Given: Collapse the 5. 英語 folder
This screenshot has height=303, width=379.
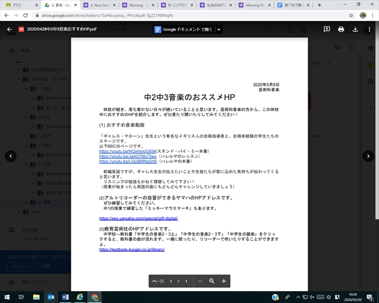Looking at the screenshot, I should 26,165.
